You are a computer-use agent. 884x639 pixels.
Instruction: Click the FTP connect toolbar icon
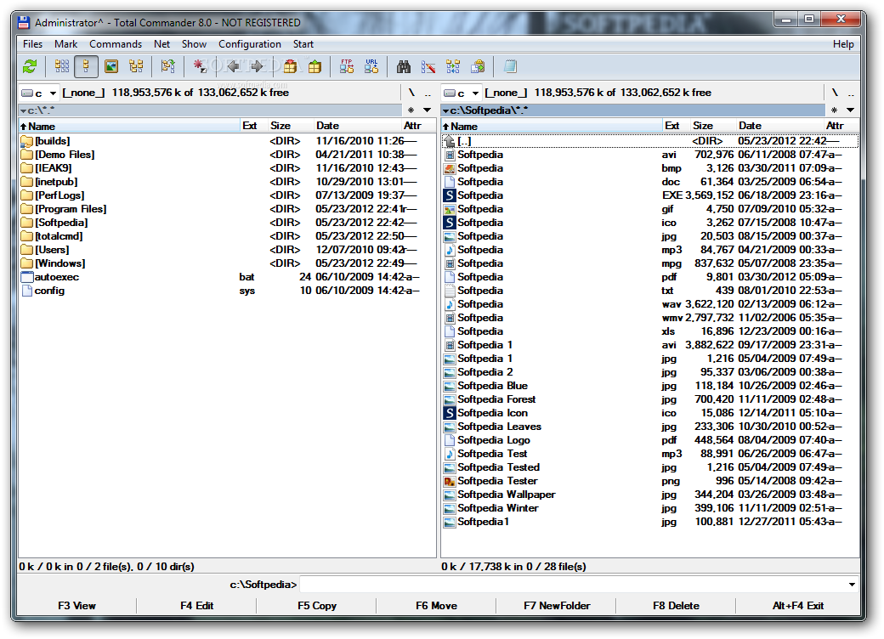347,66
